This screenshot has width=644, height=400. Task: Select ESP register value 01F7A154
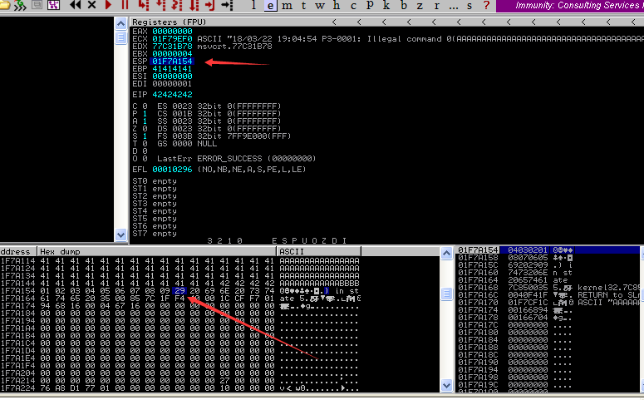(x=172, y=62)
